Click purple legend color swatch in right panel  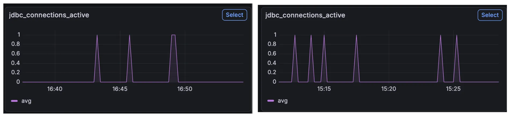(x=271, y=101)
